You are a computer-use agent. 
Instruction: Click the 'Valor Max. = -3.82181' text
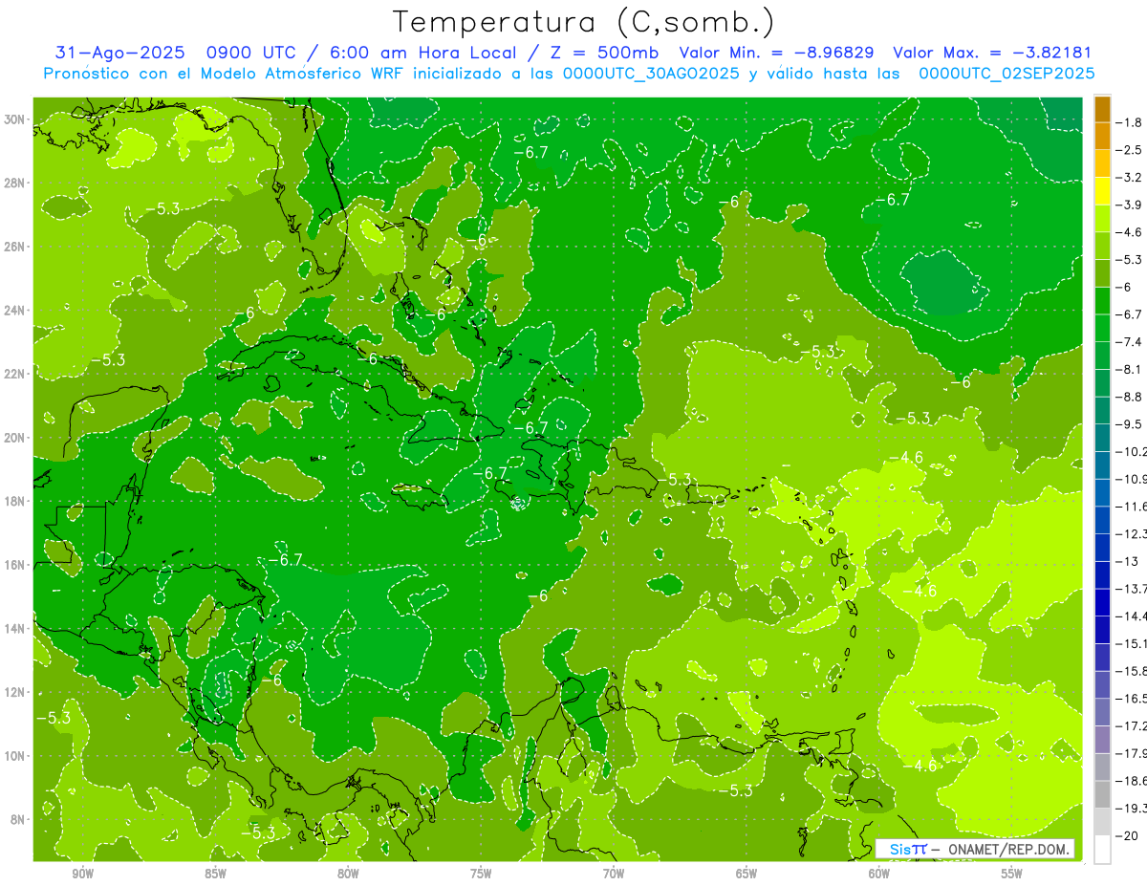click(x=992, y=53)
